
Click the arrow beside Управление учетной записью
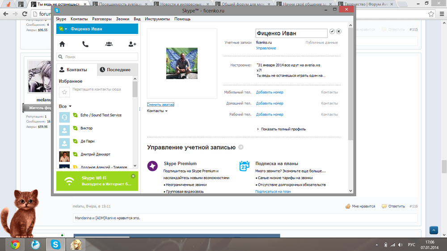click(x=241, y=147)
